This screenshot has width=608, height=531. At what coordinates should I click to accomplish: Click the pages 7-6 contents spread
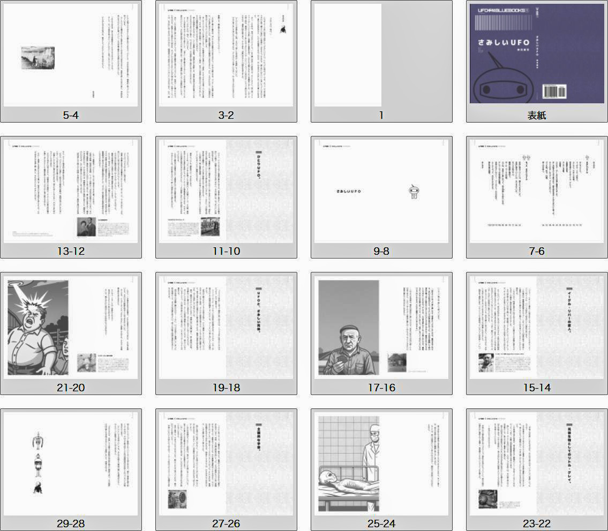(536, 191)
